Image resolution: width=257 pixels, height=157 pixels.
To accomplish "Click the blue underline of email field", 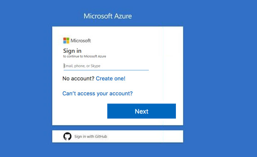I will coord(106,70).
